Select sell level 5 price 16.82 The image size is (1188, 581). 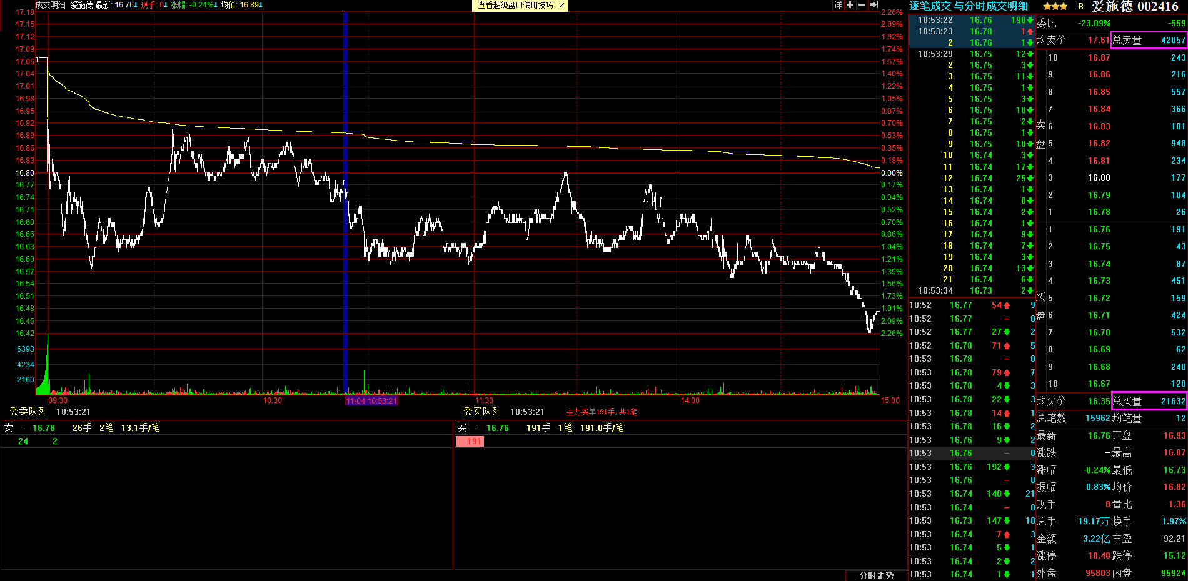coord(1099,143)
